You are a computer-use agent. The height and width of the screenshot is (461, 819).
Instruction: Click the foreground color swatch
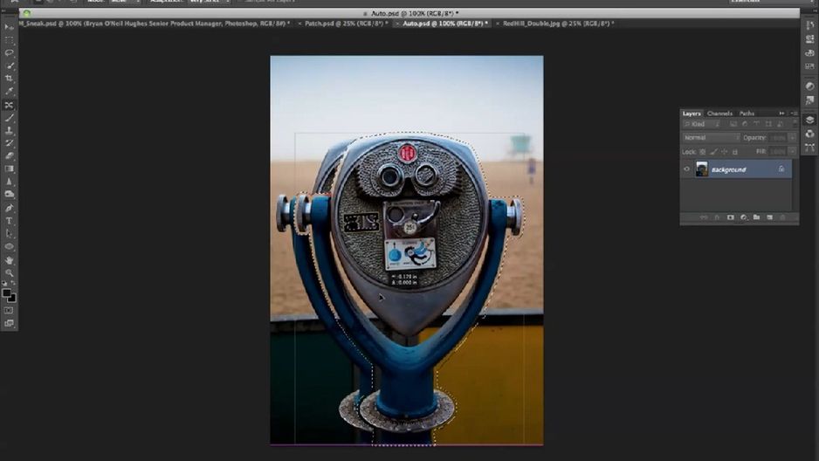click(6, 292)
